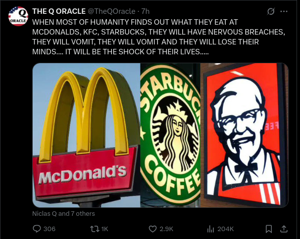Click the Grok explain icon

[271, 11]
